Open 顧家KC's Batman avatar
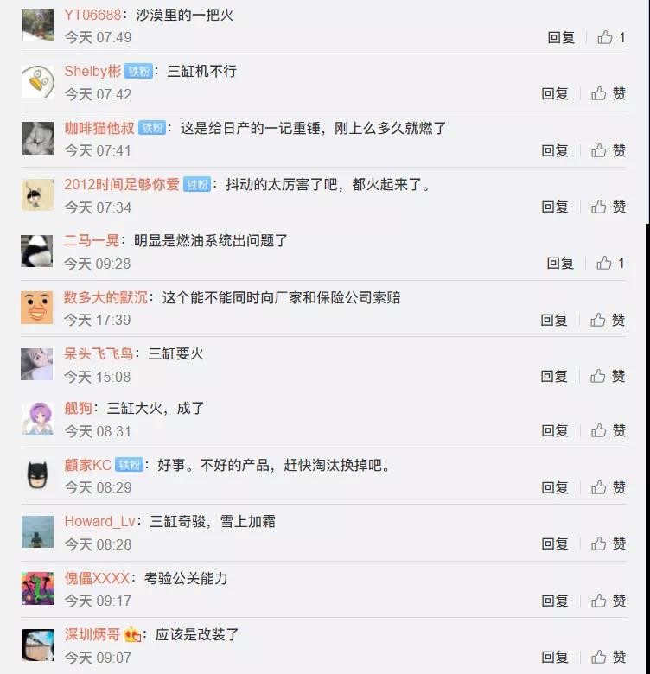 pos(37,475)
